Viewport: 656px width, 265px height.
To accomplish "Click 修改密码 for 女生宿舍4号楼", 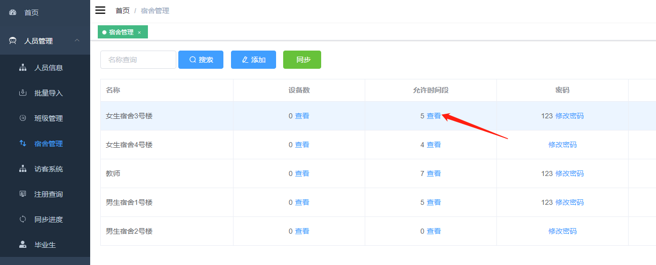I will click(x=562, y=145).
